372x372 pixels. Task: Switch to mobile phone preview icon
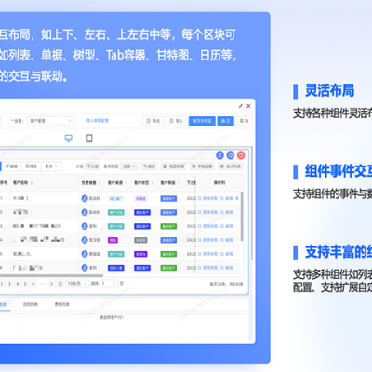coord(89,139)
